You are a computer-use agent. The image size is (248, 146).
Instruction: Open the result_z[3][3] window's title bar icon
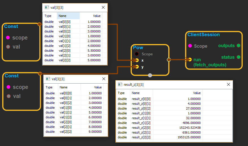pos(120,84)
